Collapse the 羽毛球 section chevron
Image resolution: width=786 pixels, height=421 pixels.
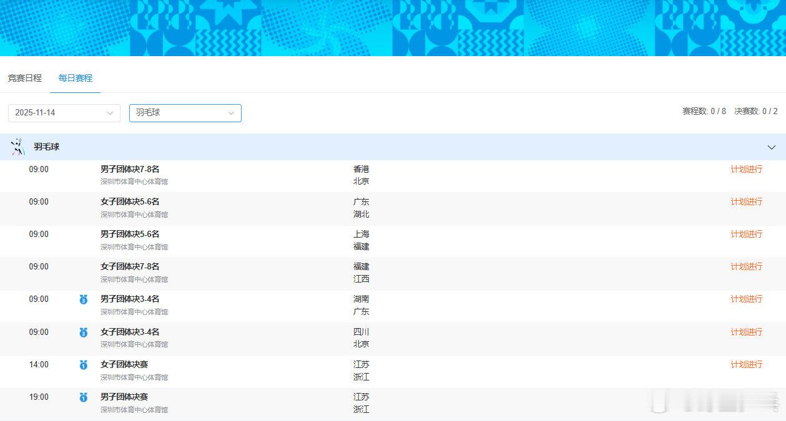point(771,147)
